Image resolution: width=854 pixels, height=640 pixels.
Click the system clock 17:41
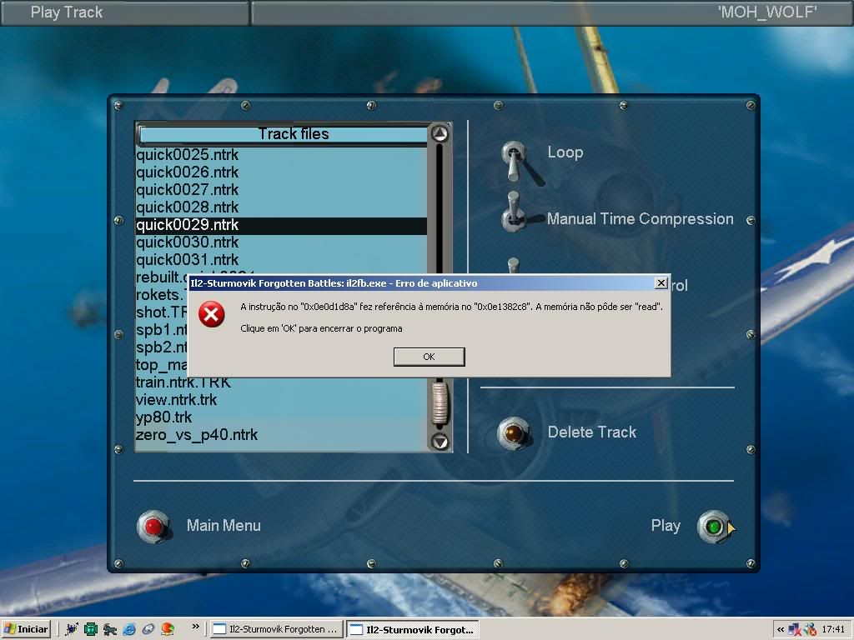pos(833,629)
